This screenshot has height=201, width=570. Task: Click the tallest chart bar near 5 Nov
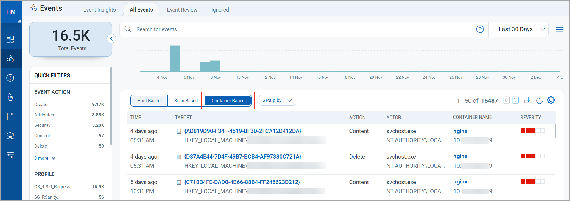[x=175, y=58]
